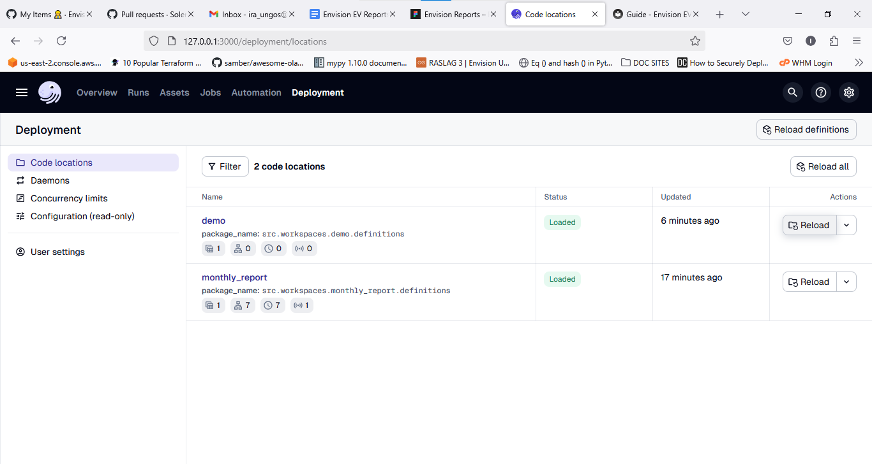
Task: Go to Jobs in top navigation
Action: tap(211, 92)
